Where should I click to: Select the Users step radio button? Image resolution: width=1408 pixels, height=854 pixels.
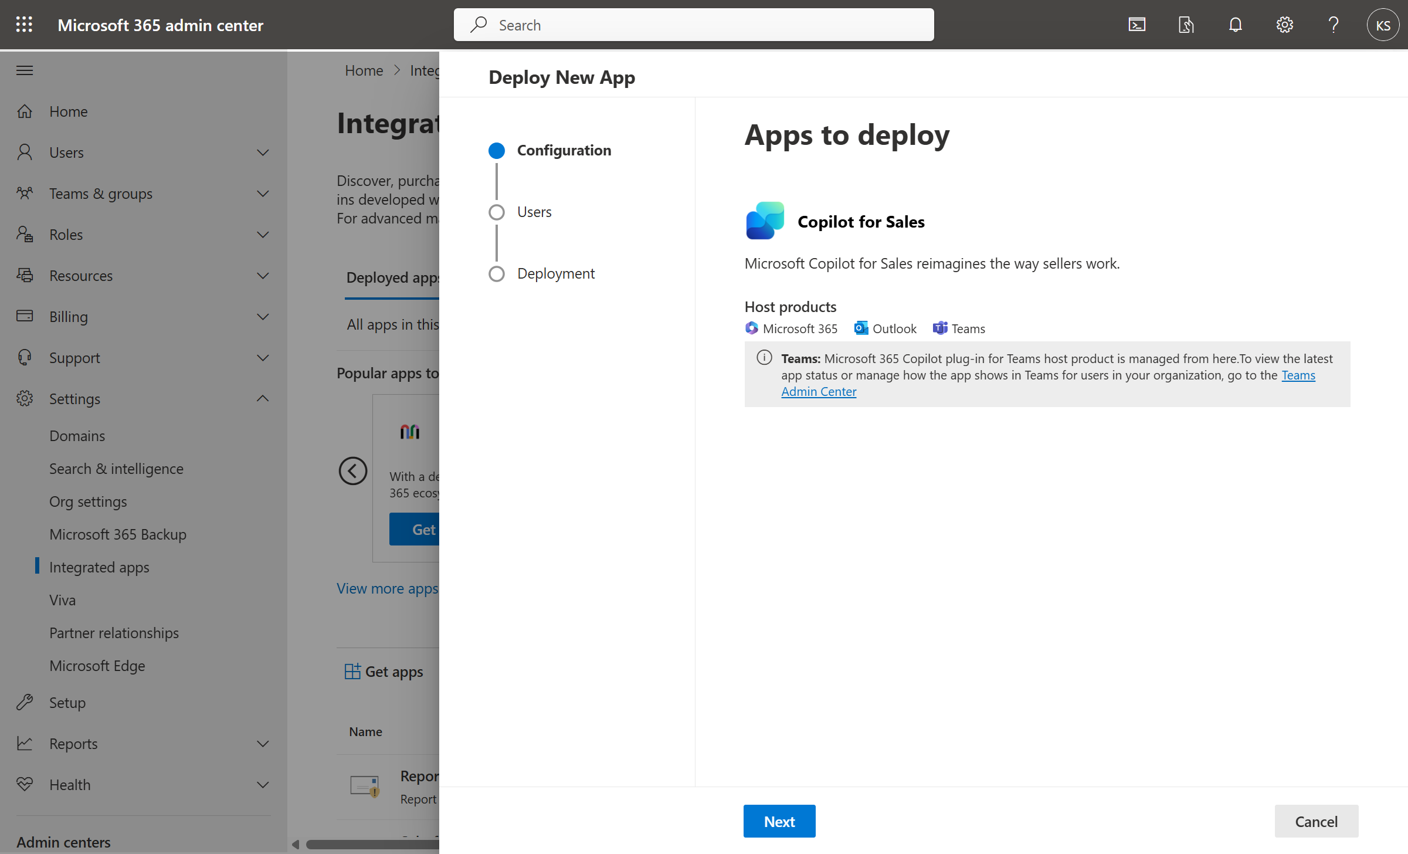pyautogui.click(x=497, y=211)
